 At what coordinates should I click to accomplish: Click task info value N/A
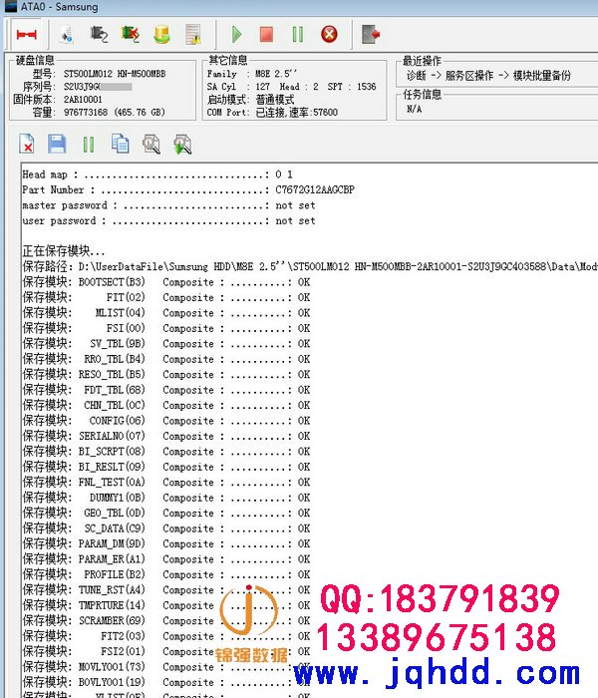[415, 109]
